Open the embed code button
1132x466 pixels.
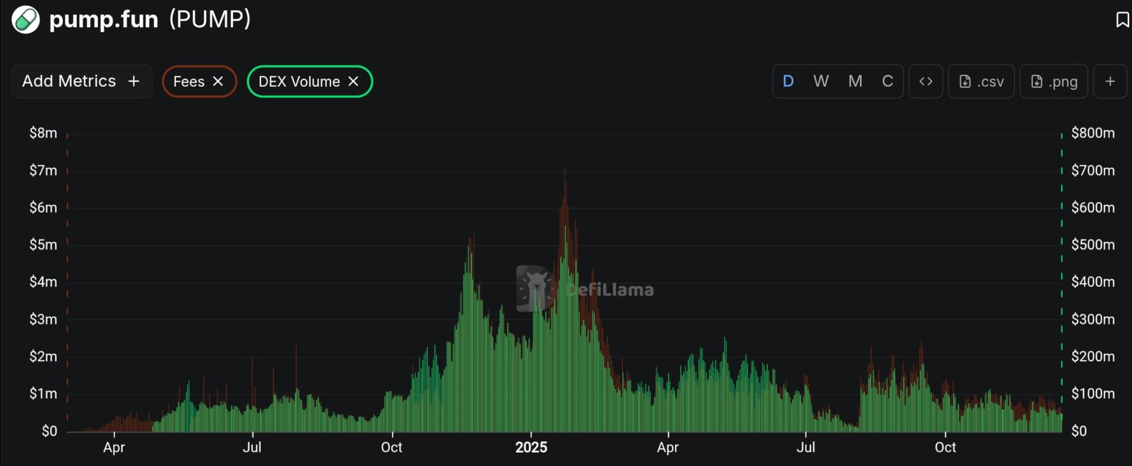click(926, 81)
